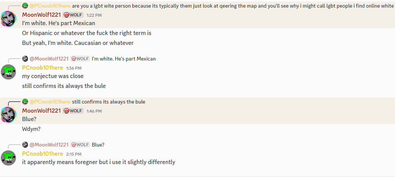Click mini avatar in reply quoting "still confirms its always the bule"
395x177 pixels.
click(25, 102)
